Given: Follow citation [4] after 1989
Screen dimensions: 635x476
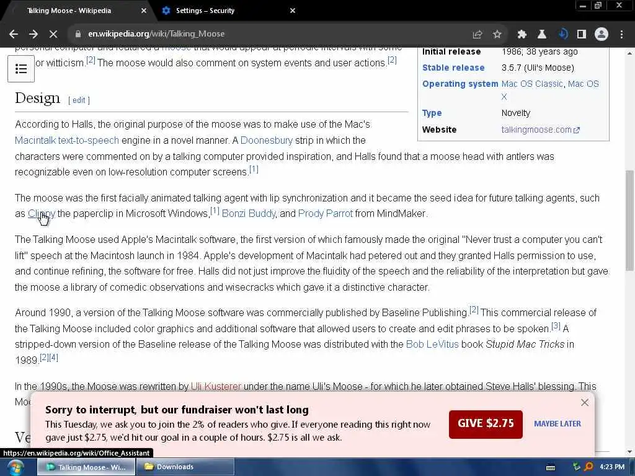Looking at the screenshot, I should click(x=54, y=358).
